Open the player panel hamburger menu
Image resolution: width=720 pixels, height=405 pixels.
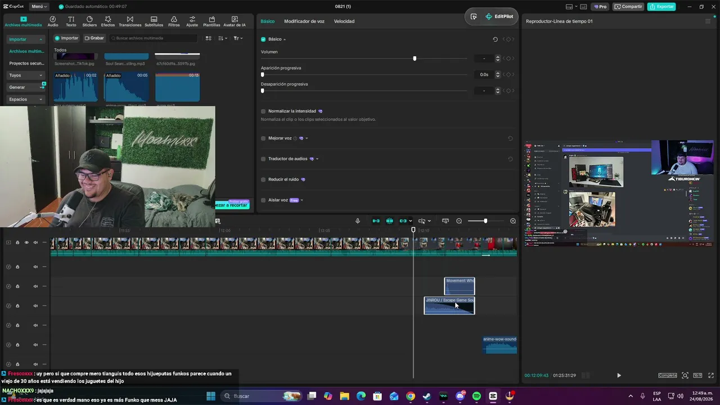point(708,21)
